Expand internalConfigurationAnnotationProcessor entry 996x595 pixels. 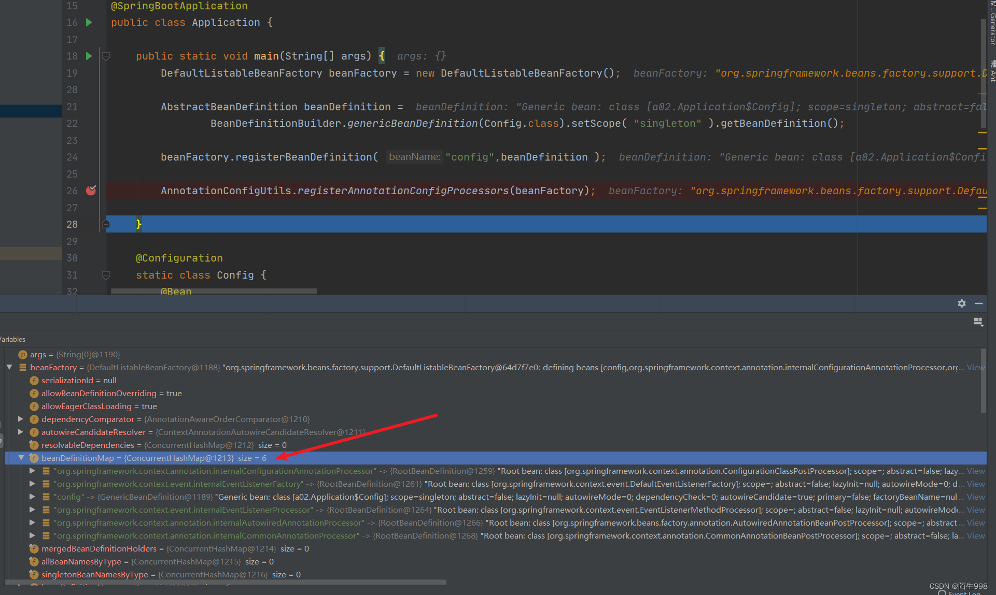[x=32, y=471]
